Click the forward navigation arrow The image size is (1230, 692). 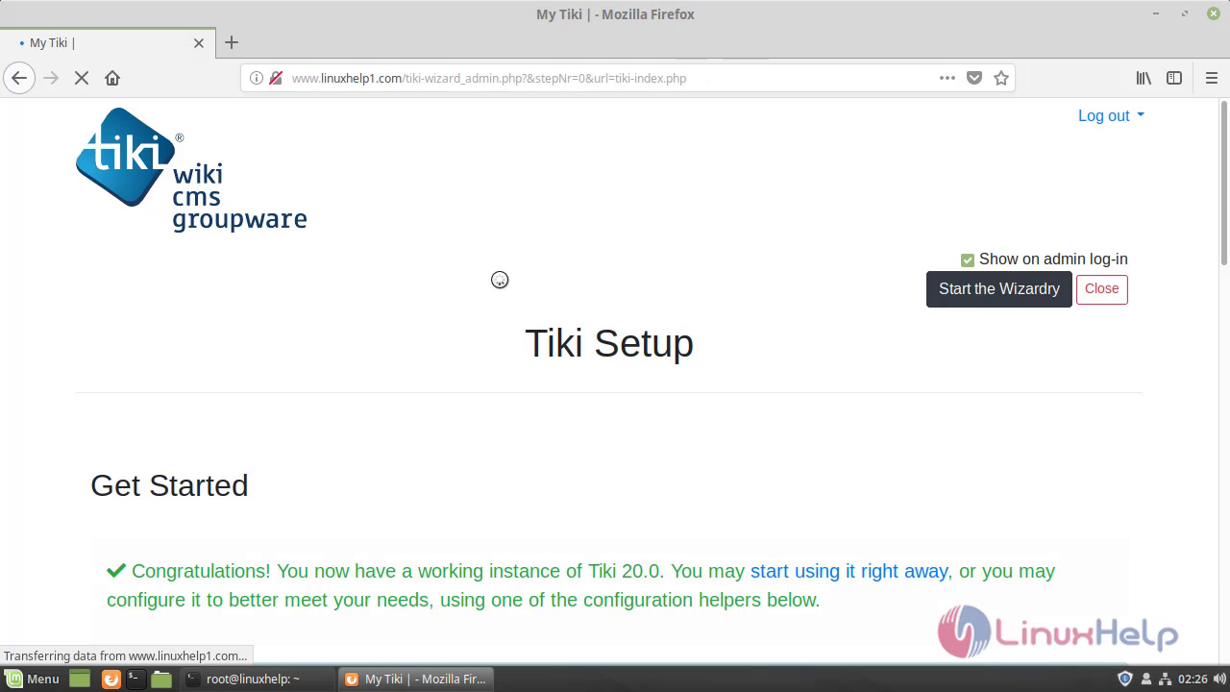tap(51, 78)
